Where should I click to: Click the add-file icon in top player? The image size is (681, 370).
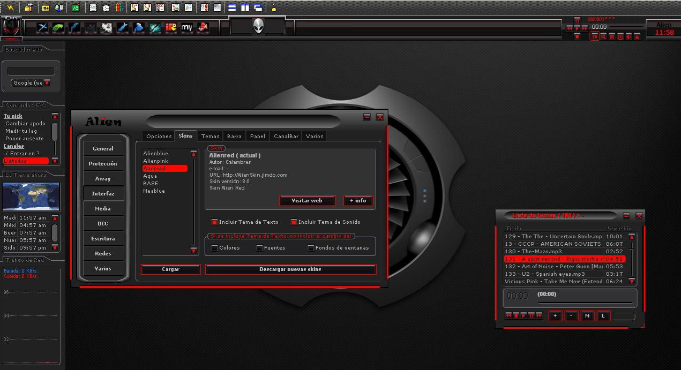(595, 37)
